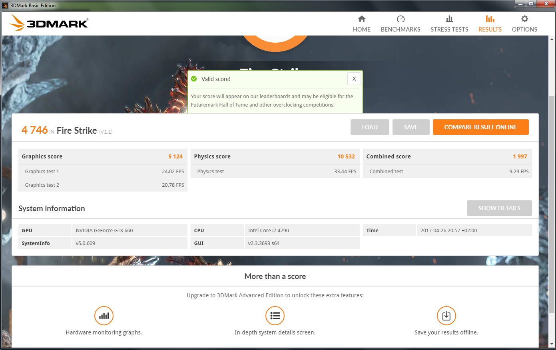Click the Physics test row
The image size is (556, 350).
pos(275,171)
